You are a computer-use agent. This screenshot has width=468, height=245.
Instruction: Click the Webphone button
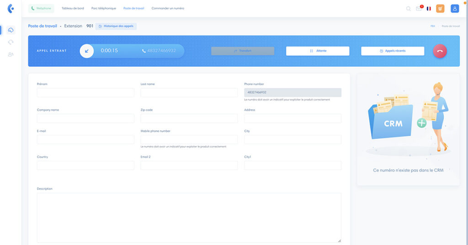coord(41,8)
